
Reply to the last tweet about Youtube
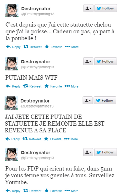pos(13,191)
